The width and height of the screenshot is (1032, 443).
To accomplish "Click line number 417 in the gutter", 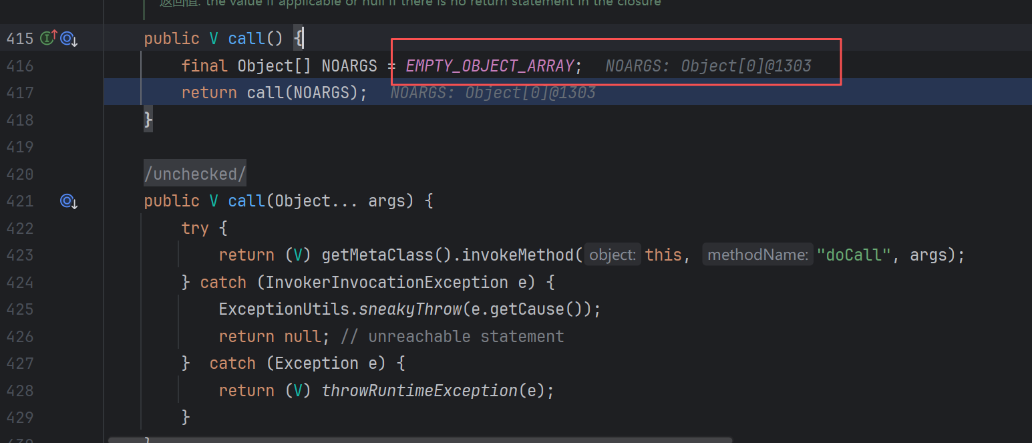I will 19,93.
